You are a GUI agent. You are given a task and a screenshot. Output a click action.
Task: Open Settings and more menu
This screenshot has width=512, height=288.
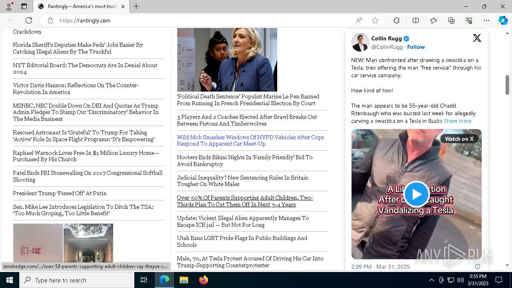click(x=486, y=20)
